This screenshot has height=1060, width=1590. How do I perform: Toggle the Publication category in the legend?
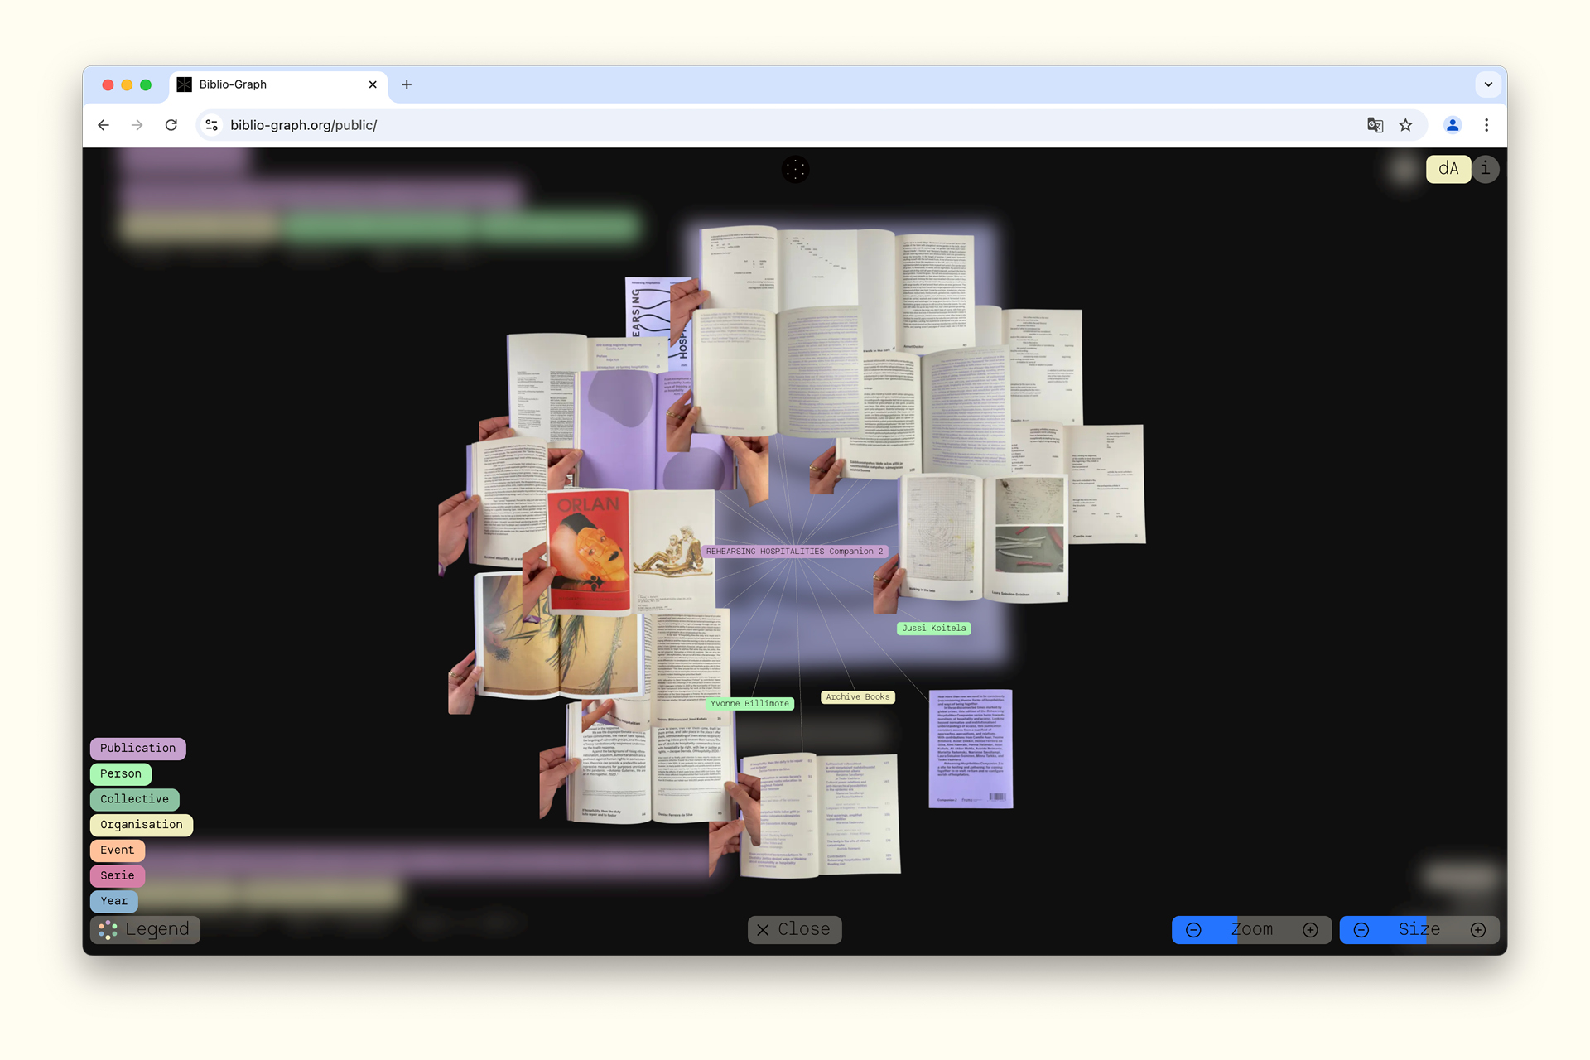[137, 748]
